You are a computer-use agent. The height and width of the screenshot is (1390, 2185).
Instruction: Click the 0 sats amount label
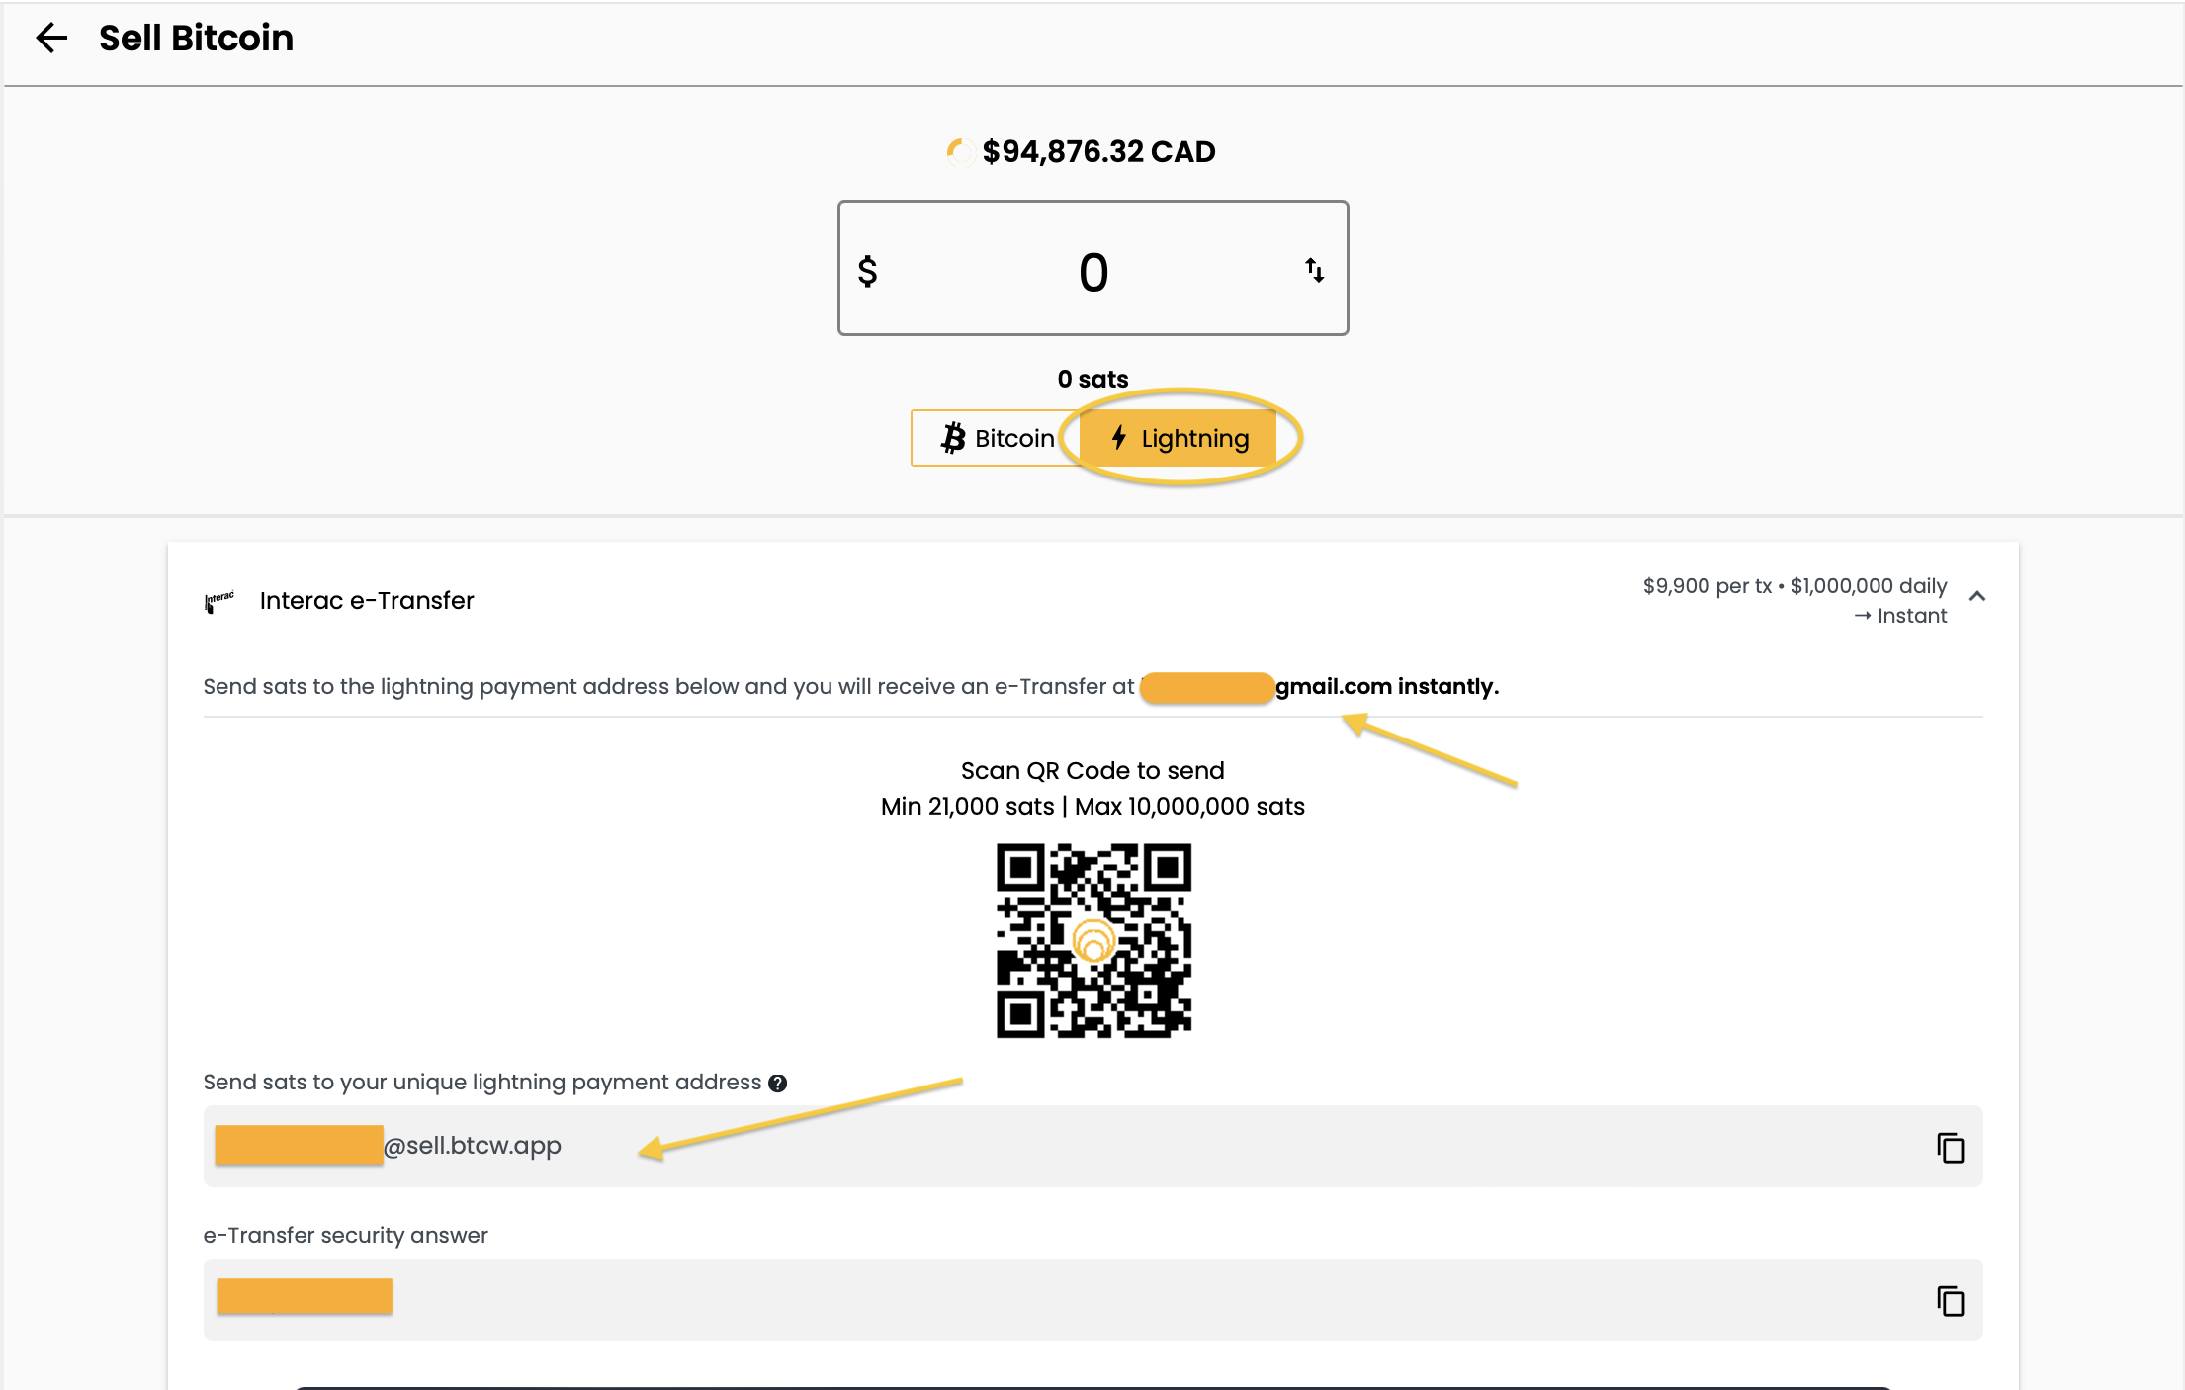tap(1092, 380)
